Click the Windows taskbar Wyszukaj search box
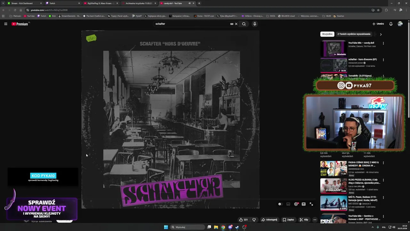The image size is (410, 231). click(187, 227)
